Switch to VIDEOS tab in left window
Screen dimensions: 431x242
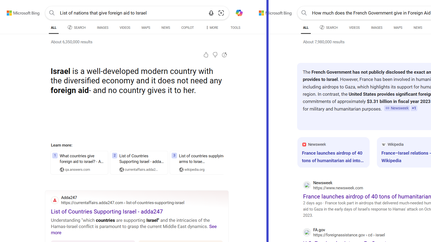tap(125, 28)
